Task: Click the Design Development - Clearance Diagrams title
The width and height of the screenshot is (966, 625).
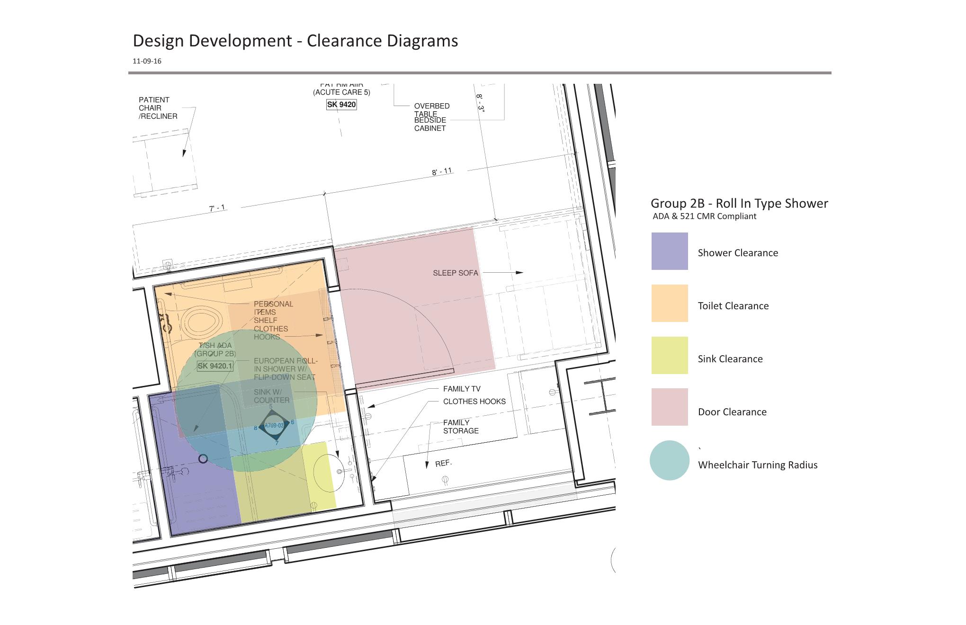Action: pyautogui.click(x=295, y=41)
